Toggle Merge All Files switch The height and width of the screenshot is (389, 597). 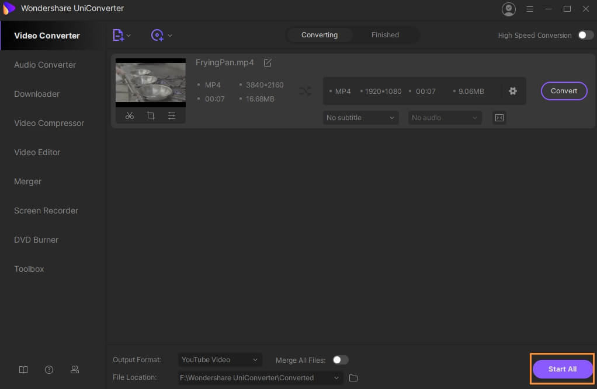click(340, 360)
